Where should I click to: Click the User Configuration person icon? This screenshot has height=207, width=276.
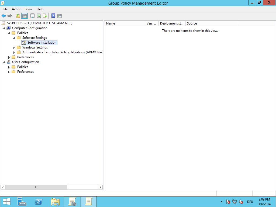click(x=8, y=62)
